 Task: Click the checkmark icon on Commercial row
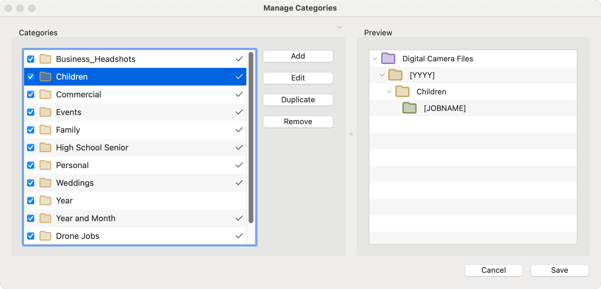(x=239, y=94)
